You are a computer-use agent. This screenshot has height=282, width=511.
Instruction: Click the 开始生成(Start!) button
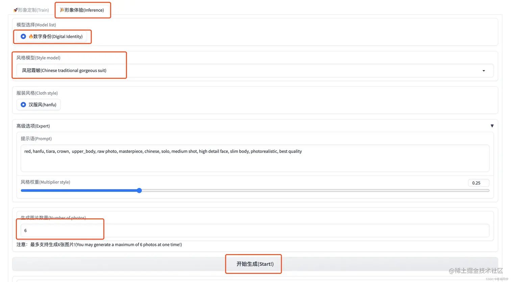pos(255,264)
